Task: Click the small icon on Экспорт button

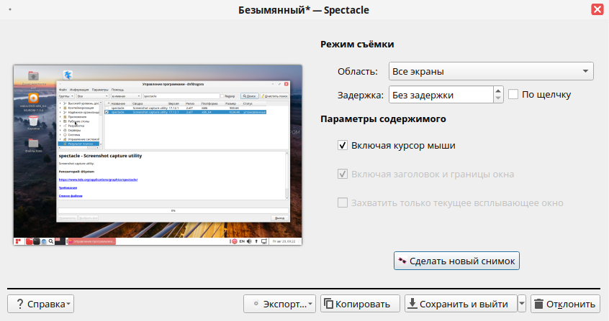Action: (x=255, y=304)
